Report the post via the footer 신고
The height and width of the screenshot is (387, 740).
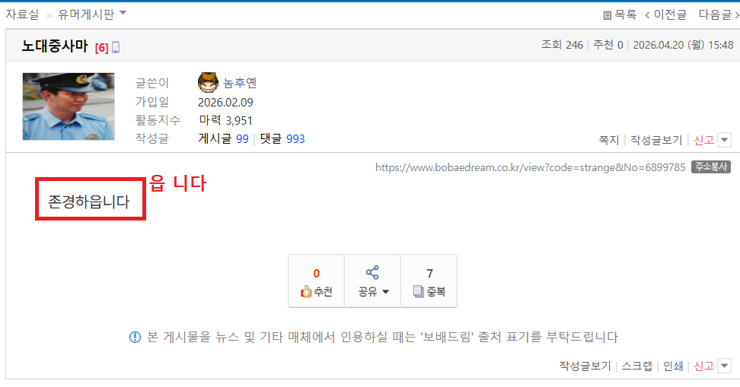coord(703,366)
